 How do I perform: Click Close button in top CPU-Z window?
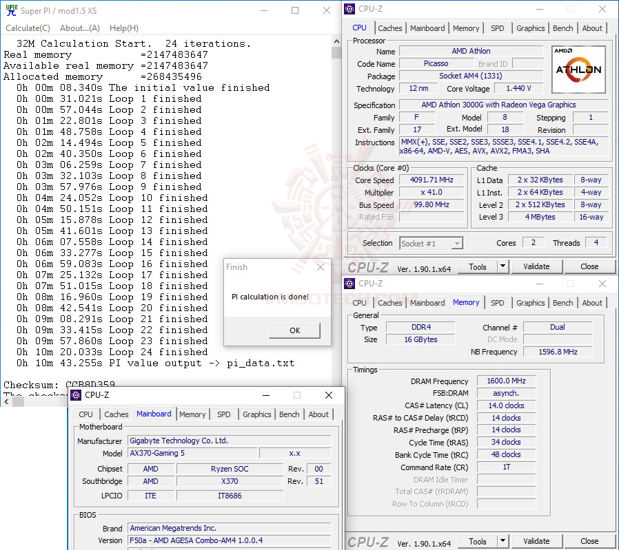coord(589,267)
